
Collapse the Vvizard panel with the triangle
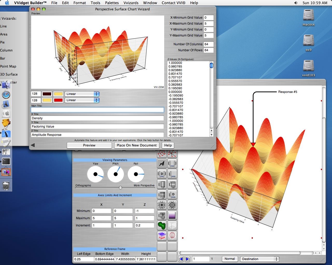pyautogui.click(x=33, y=145)
